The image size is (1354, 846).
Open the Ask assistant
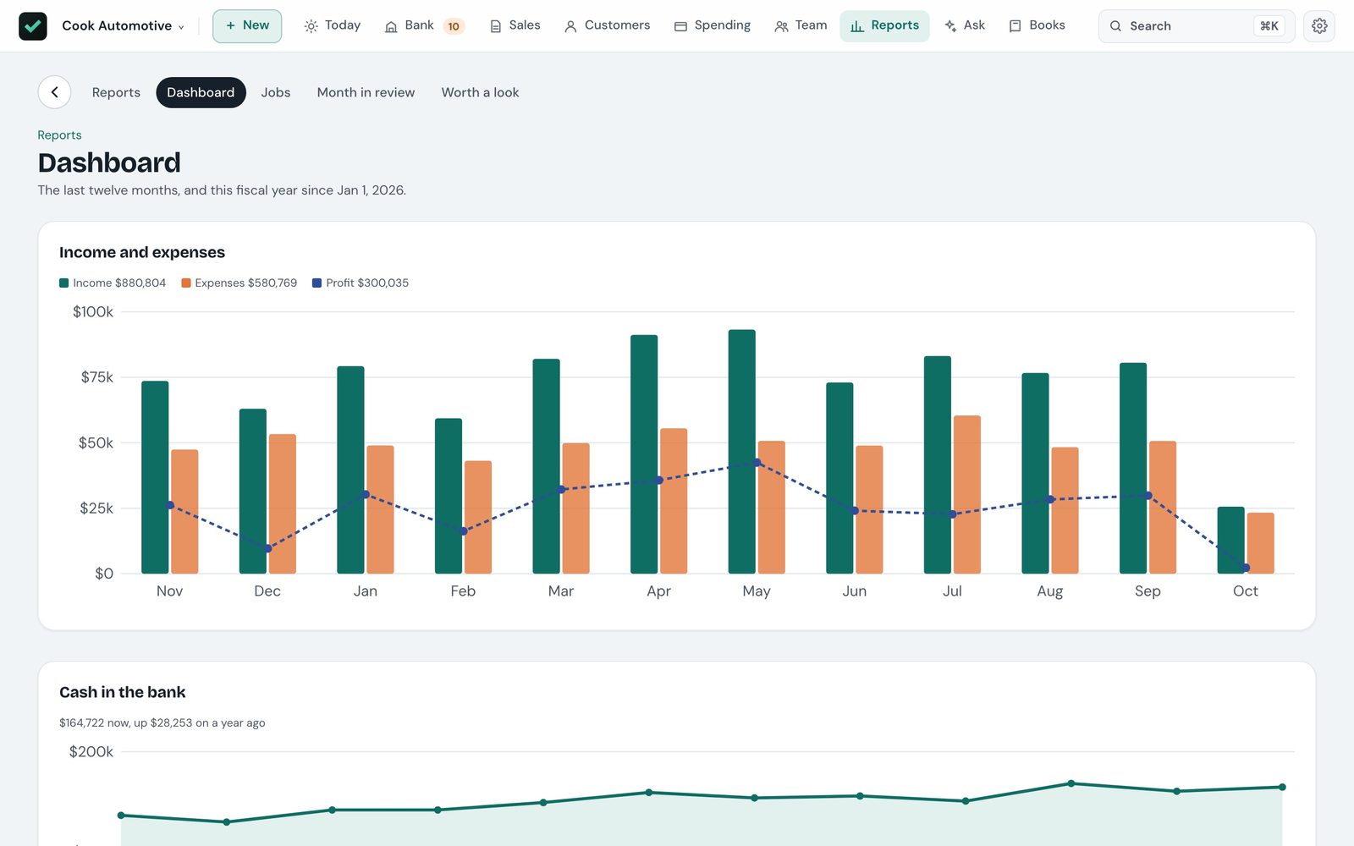[x=965, y=26]
